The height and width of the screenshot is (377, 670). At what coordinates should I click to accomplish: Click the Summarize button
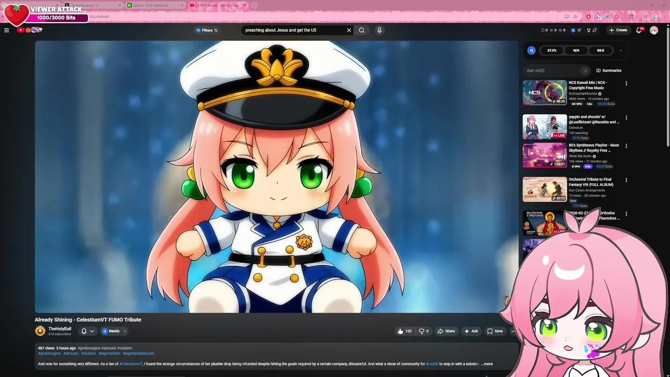[609, 70]
